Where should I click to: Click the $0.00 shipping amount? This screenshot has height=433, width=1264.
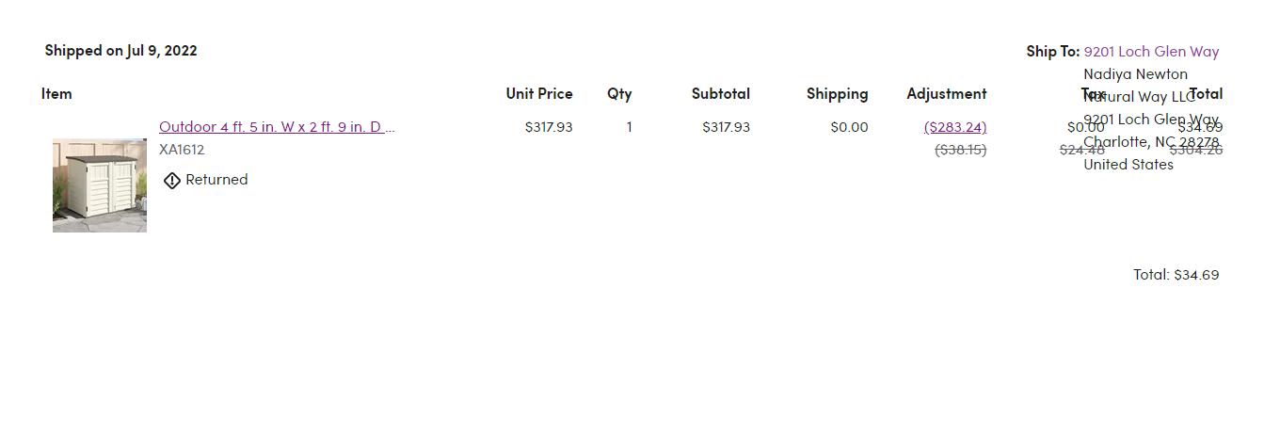pyautogui.click(x=850, y=126)
